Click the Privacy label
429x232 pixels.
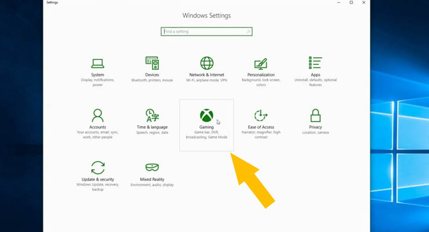(x=315, y=127)
